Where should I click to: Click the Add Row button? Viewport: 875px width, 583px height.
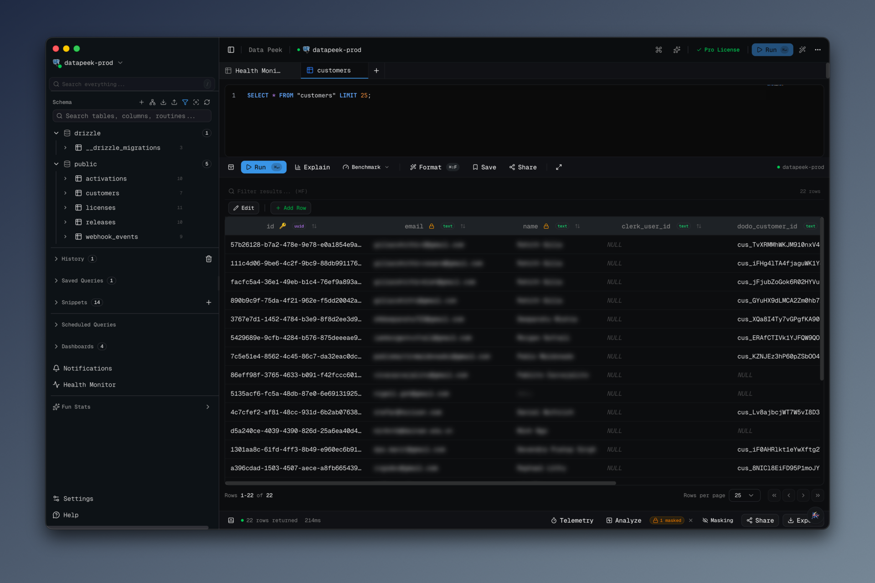(x=291, y=208)
